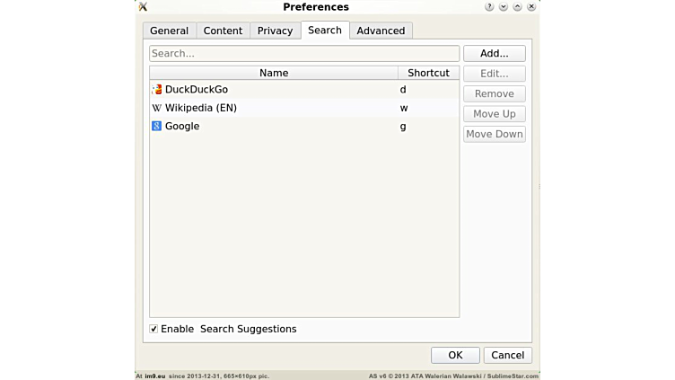
Task: Click the application icon in title bar
Action: pyautogui.click(x=143, y=7)
